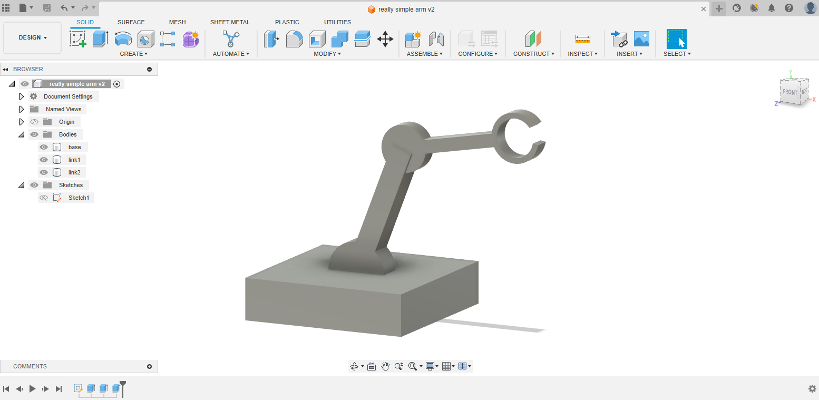Show the hidden Sketch1
The height and width of the screenshot is (400, 819).
pyautogui.click(x=44, y=198)
